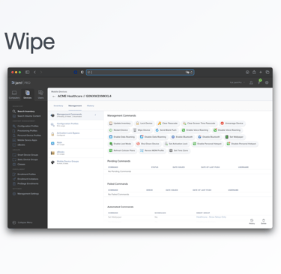Click the Update Inventory command

pyautogui.click(x=120, y=124)
